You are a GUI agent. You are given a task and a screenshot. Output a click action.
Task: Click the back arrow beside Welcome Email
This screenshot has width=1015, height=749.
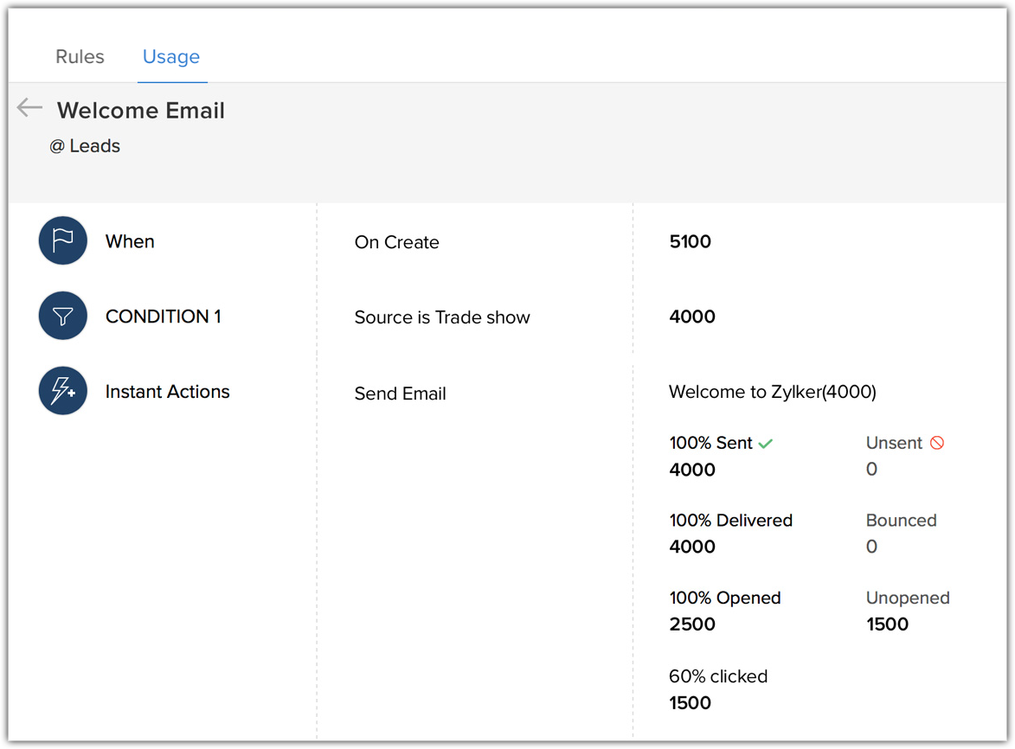(x=29, y=107)
